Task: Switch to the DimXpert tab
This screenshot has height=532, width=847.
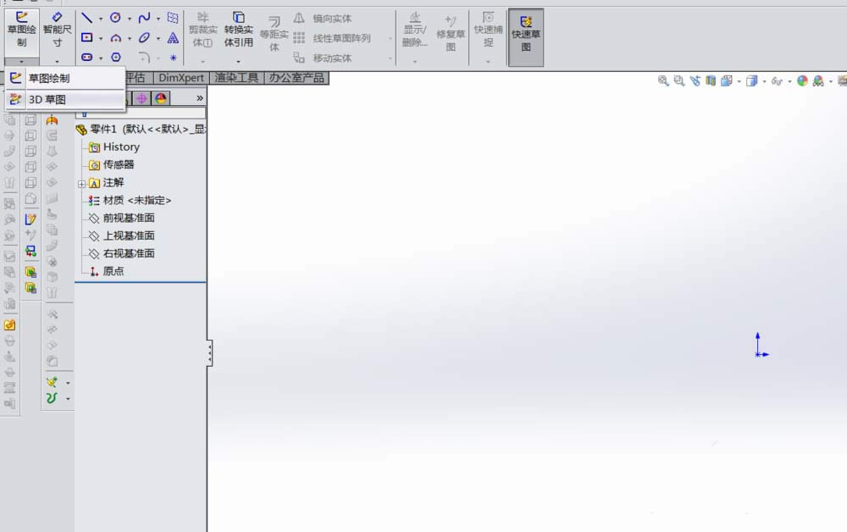Action: [x=180, y=77]
